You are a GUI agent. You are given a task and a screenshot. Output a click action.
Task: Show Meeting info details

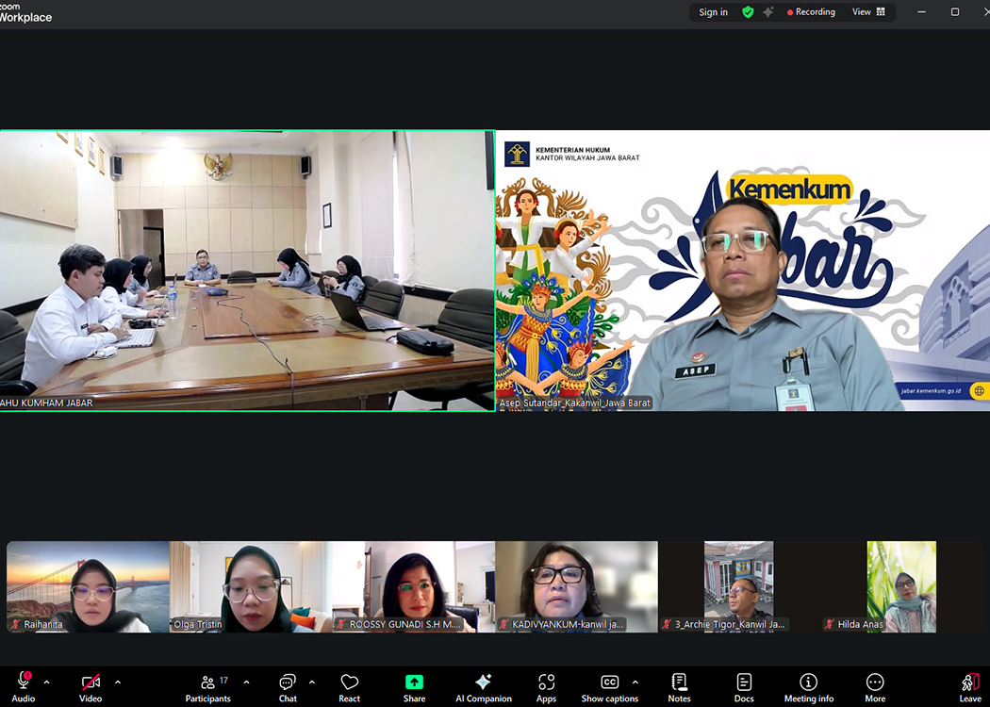pos(808,686)
